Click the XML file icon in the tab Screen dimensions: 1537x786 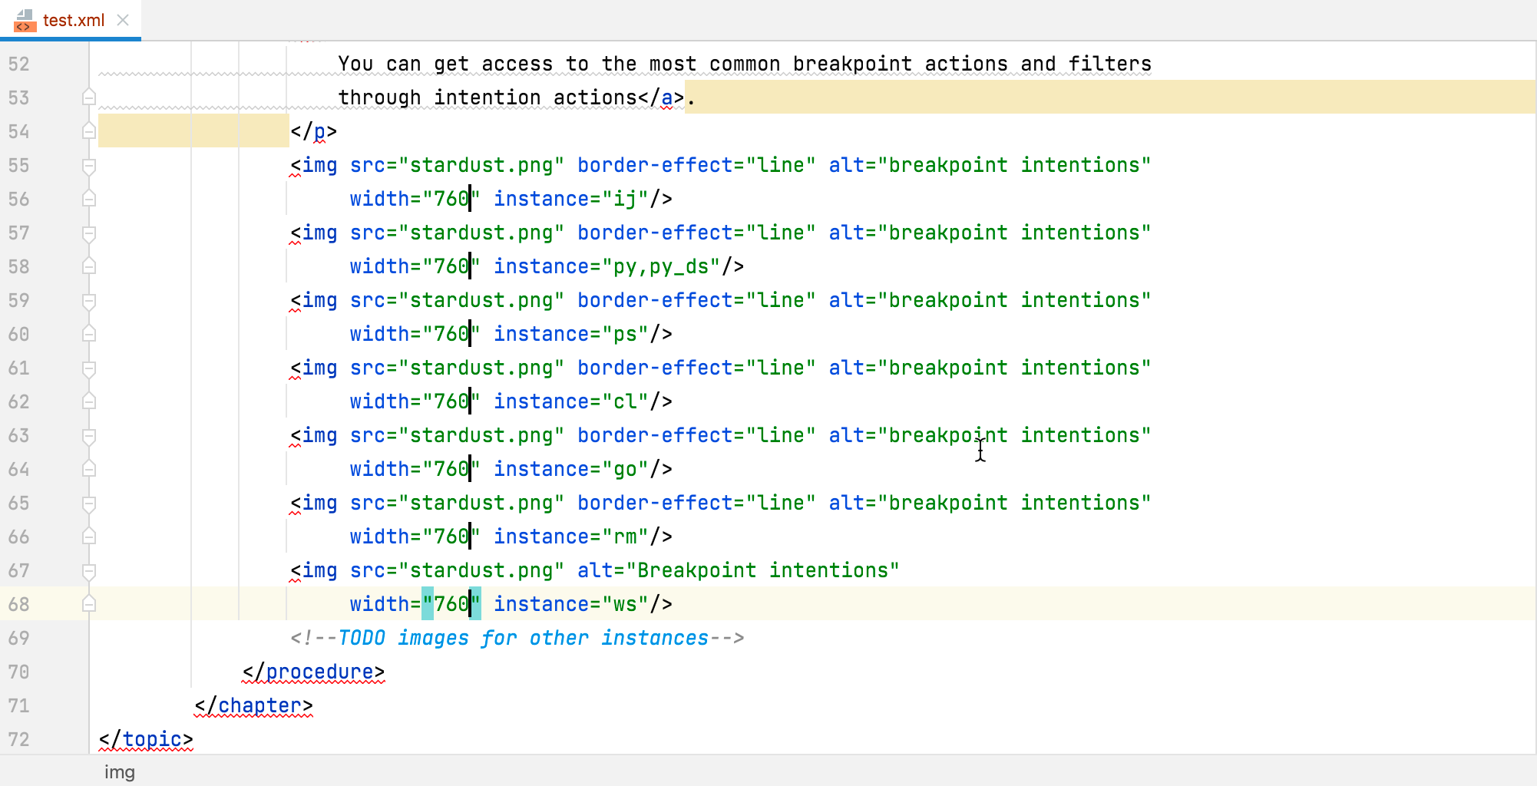(25, 21)
